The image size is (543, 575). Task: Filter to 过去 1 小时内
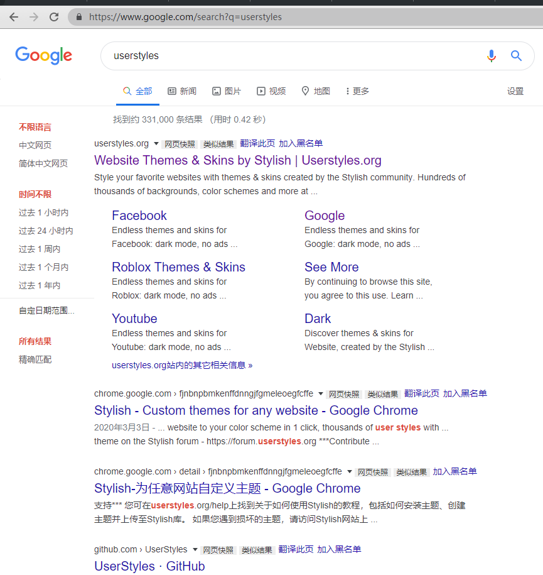point(43,212)
